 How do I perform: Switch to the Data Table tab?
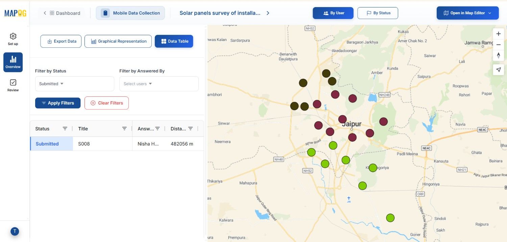174,41
